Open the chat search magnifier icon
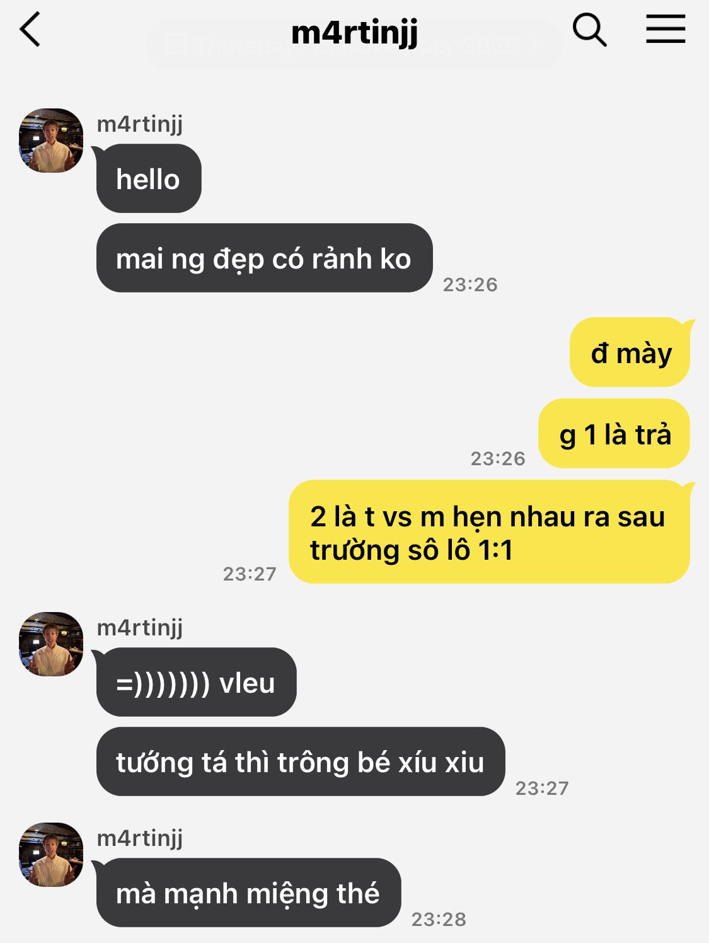Image resolution: width=709 pixels, height=943 pixels. coord(589,30)
